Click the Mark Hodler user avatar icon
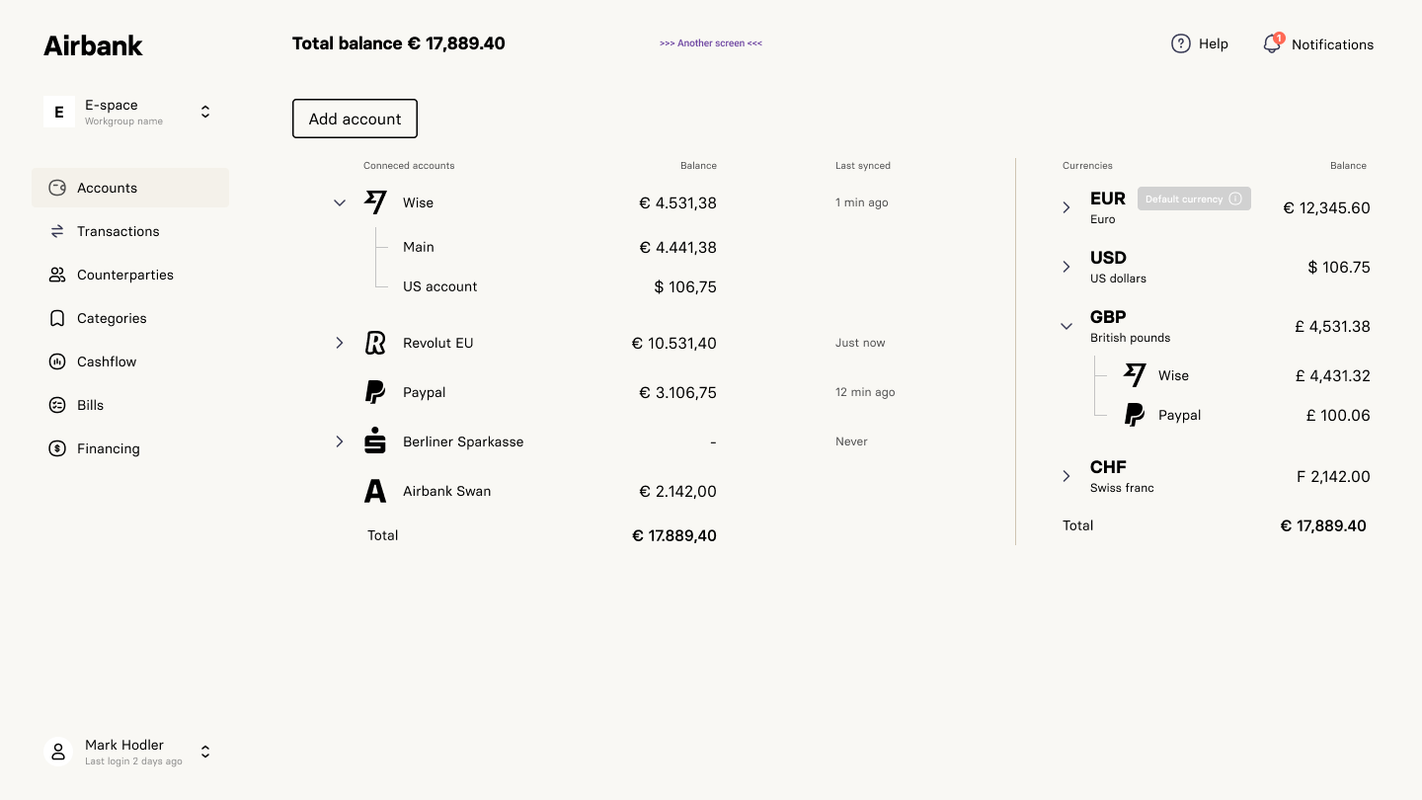 click(x=59, y=752)
